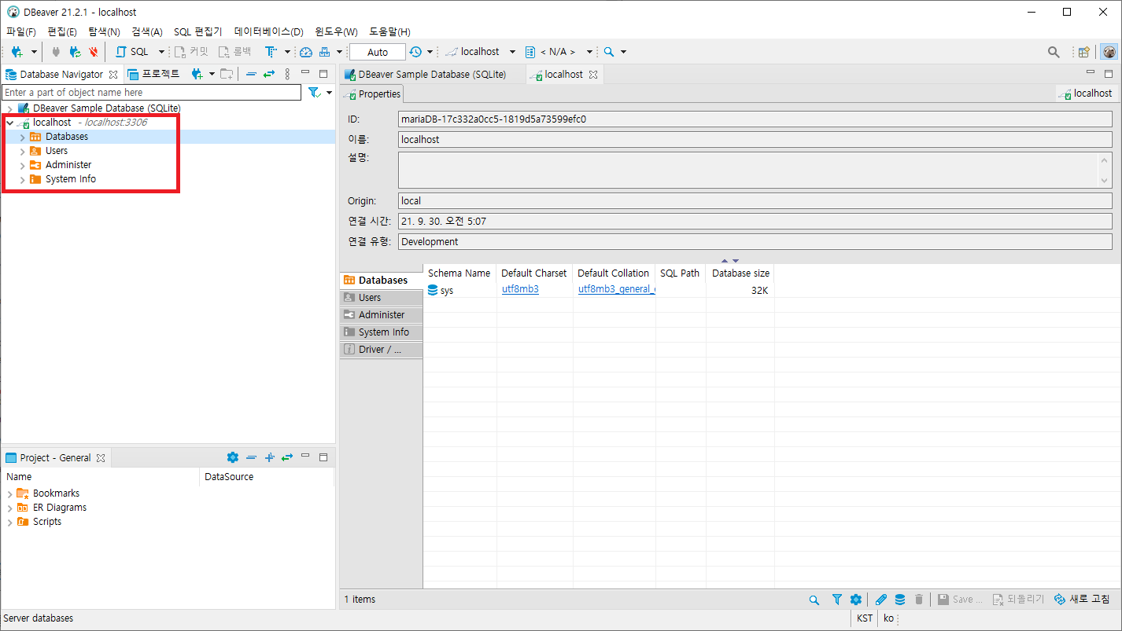Click the edit pencil icon in bottom toolbar
The width and height of the screenshot is (1122, 631).
[881, 600]
